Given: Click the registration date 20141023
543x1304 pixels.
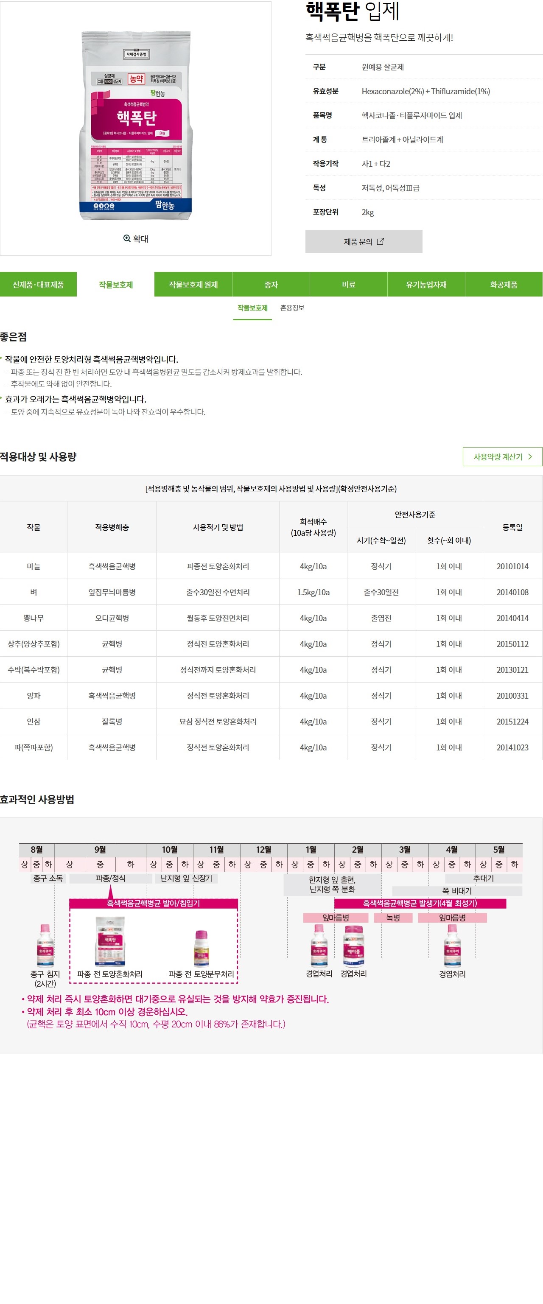Looking at the screenshot, I should point(512,747).
